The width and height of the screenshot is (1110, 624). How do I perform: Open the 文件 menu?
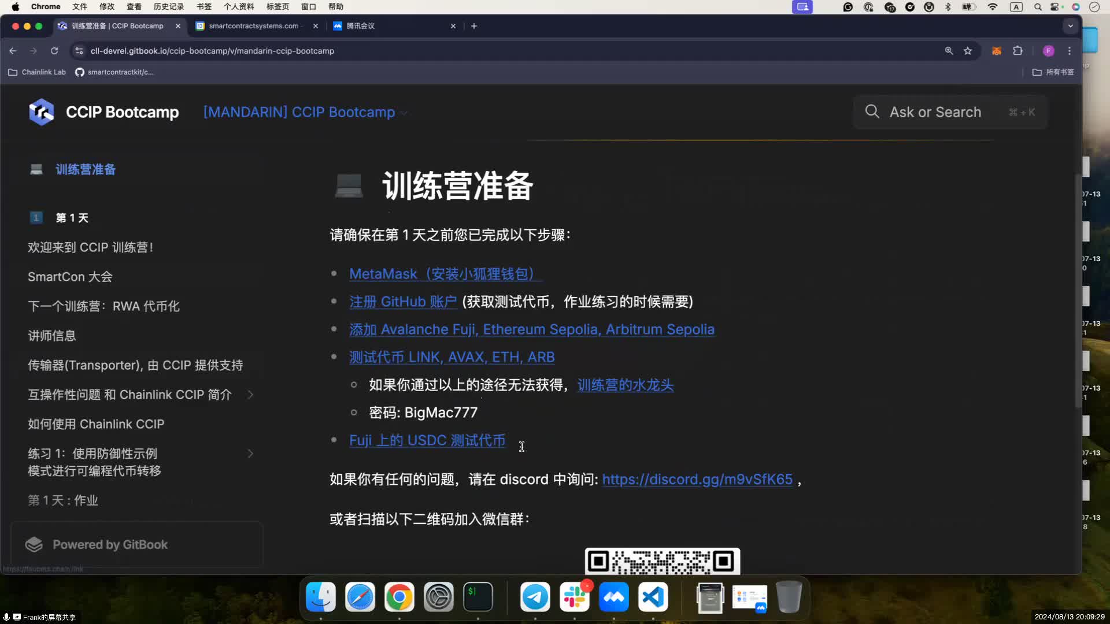(x=80, y=7)
